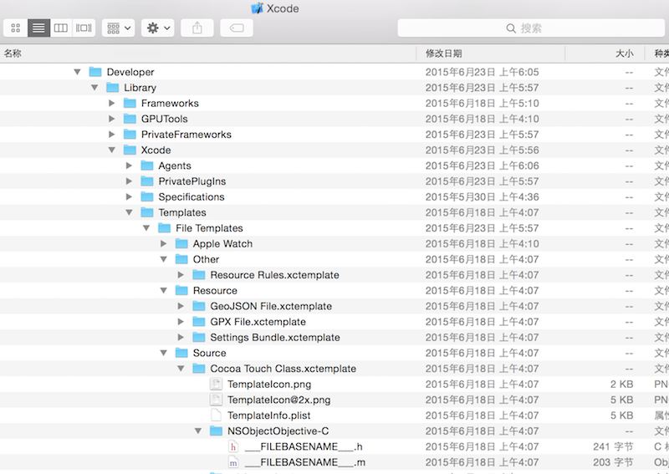The image size is (669, 474).
Task: Select the GPUTools folder icon
Action: (x=130, y=119)
